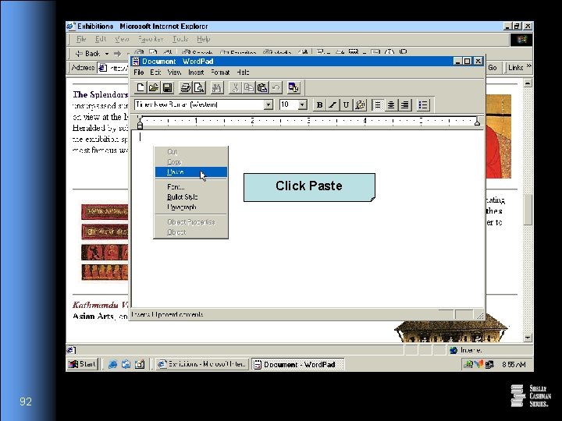Open Internet Explorer's Tools menu

pyautogui.click(x=180, y=39)
